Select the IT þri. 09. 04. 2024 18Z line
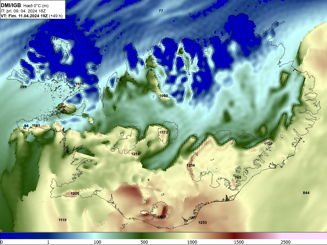327x245 pixels. click(23, 11)
